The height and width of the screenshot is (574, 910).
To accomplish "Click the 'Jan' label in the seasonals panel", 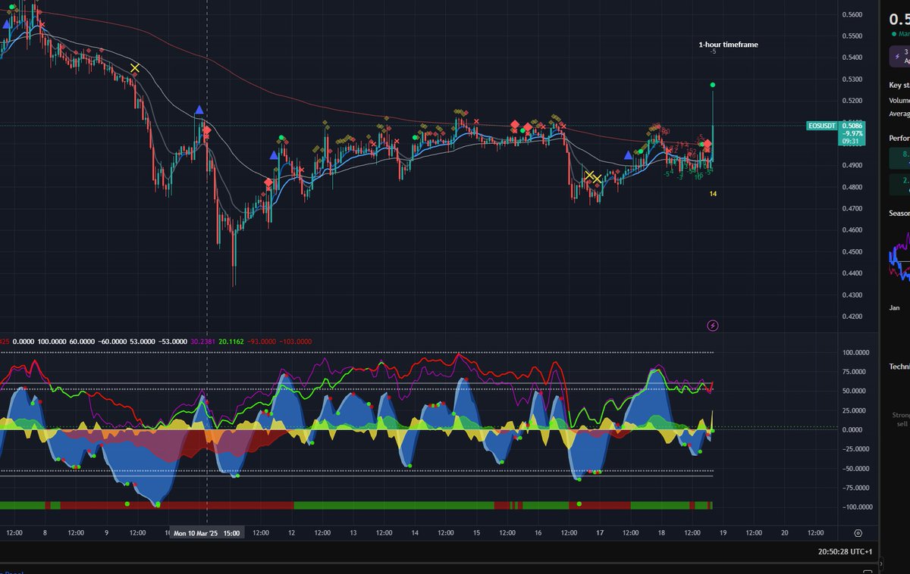I will pos(894,308).
